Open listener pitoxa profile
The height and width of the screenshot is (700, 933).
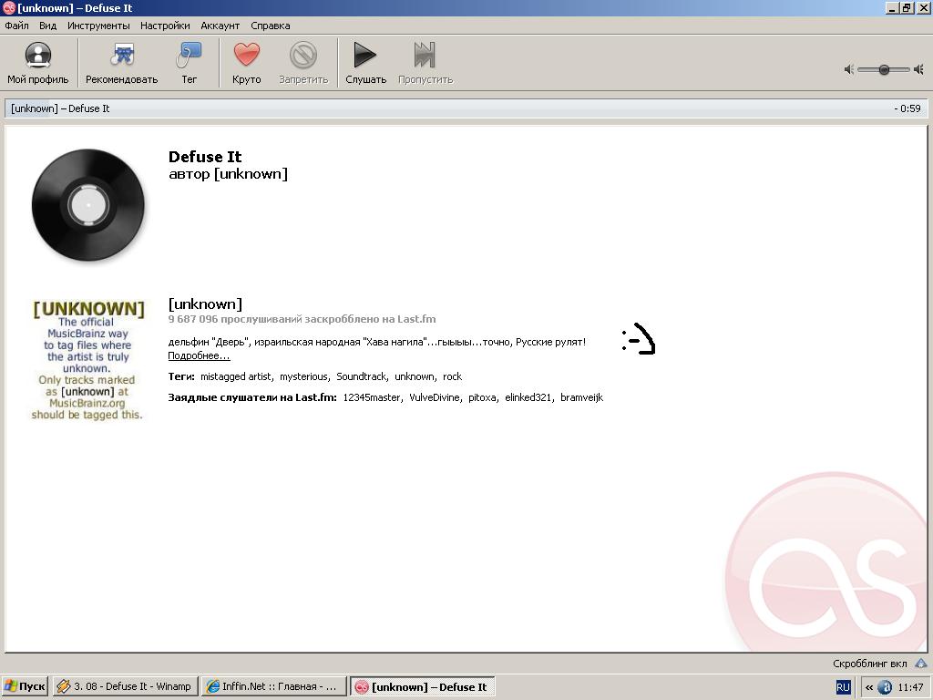[x=482, y=397]
